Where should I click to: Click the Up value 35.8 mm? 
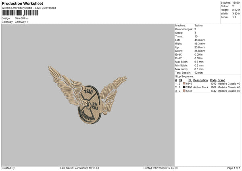coord(200,47)
